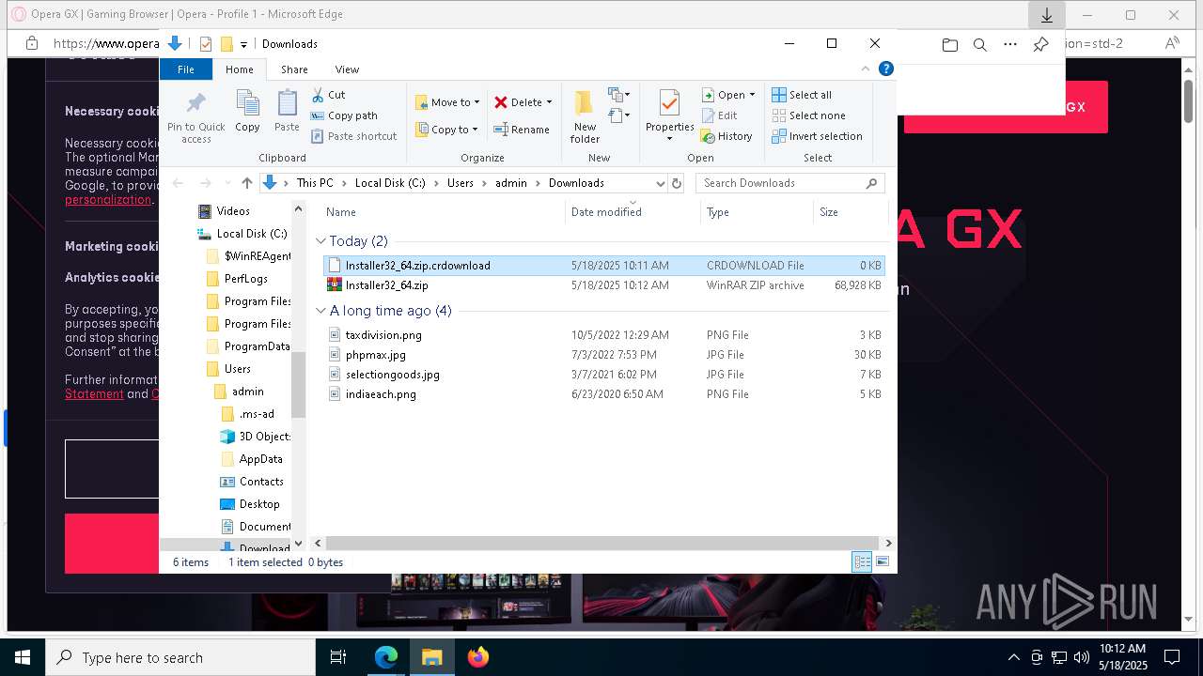Click navigation pane scroll down arrow
1203x676 pixels.
(299, 543)
